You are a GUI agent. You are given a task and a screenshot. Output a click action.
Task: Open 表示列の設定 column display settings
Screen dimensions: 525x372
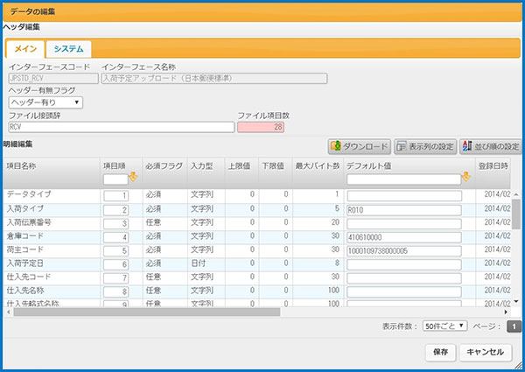tap(423, 146)
